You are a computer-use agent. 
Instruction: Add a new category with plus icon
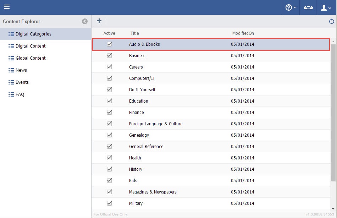(99, 21)
